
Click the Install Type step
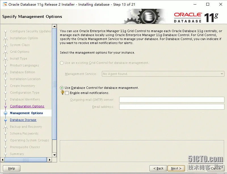point(18,58)
